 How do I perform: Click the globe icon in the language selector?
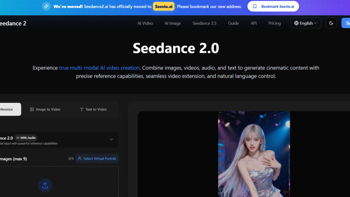pos(296,23)
